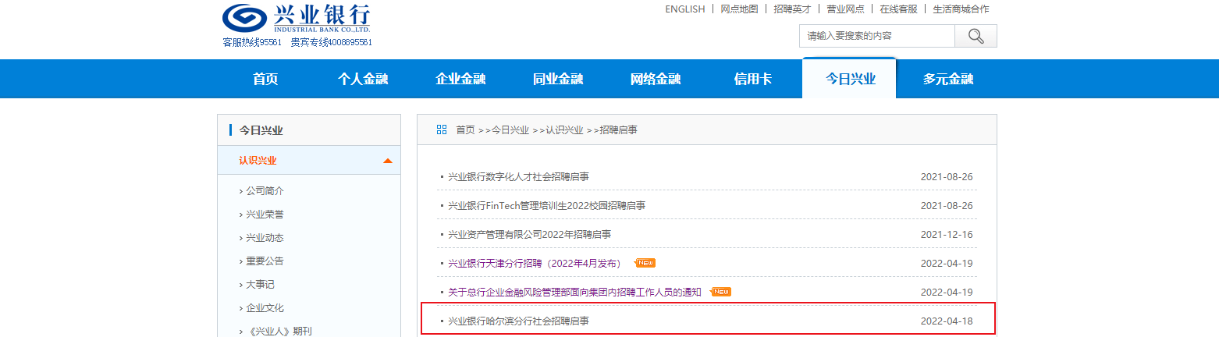This screenshot has width=1219, height=337.
Task: Click the magnifying glass search button
Action: tap(976, 36)
